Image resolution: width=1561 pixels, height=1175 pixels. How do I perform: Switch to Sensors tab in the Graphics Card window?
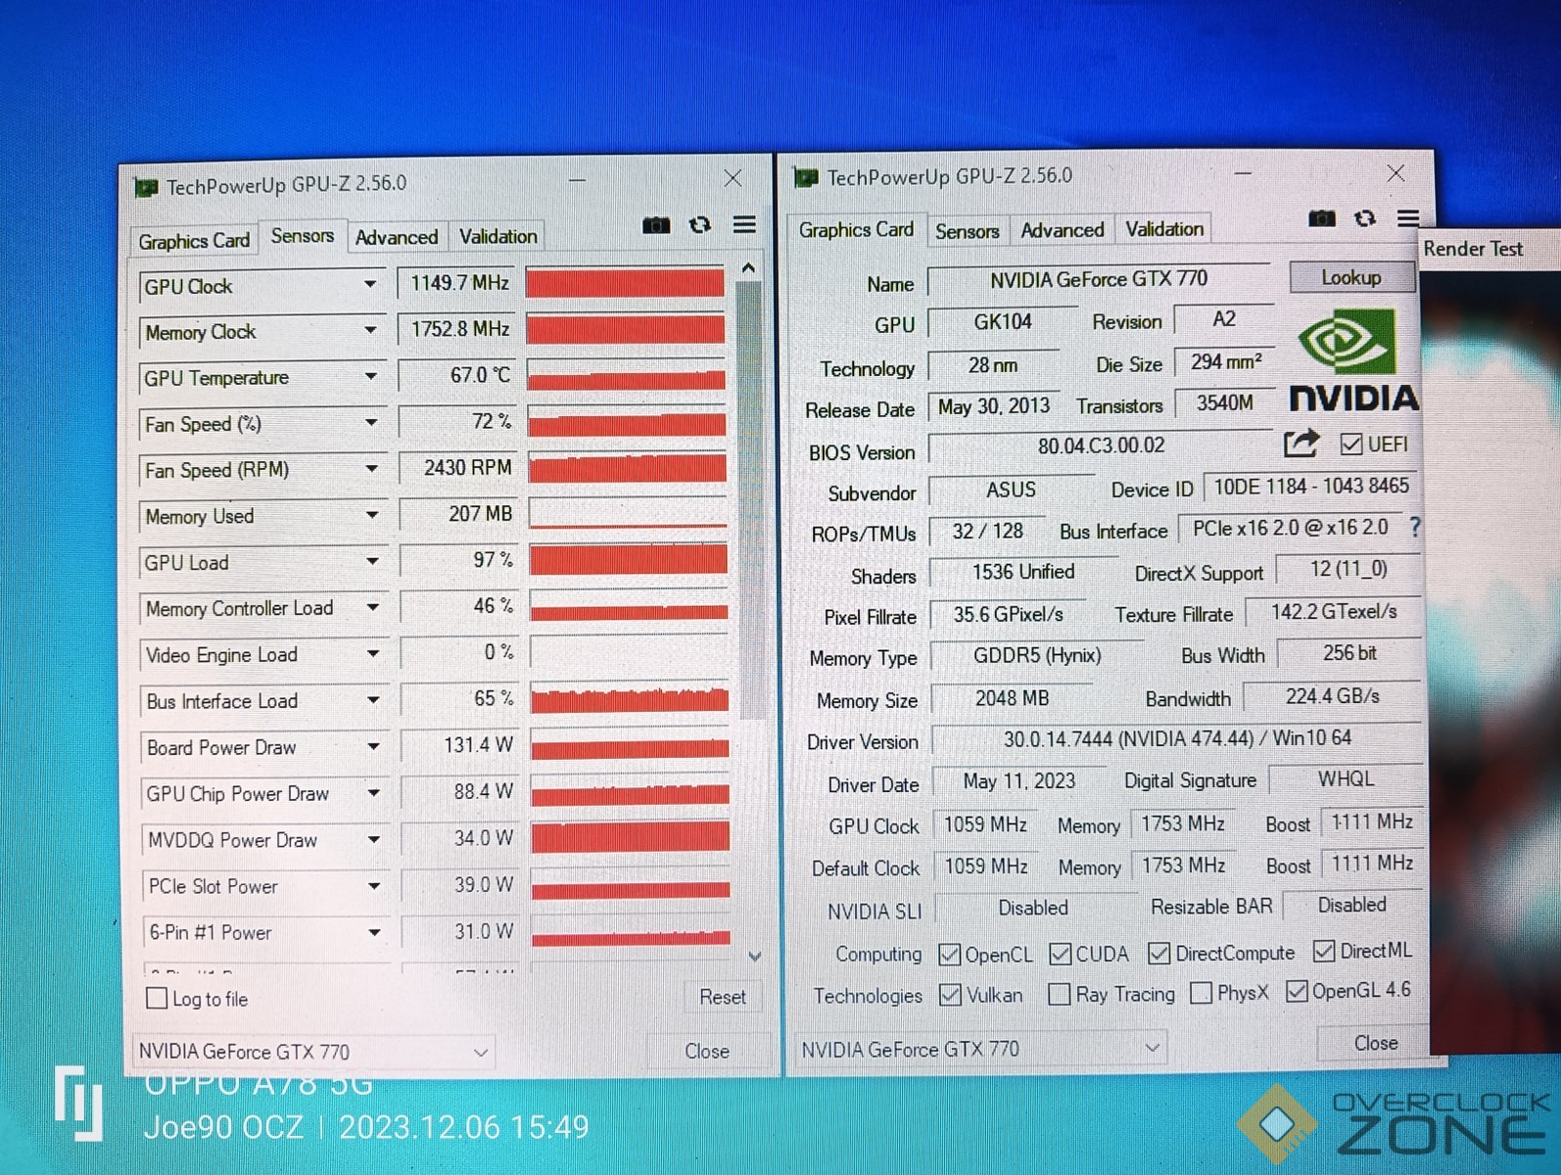click(x=967, y=231)
